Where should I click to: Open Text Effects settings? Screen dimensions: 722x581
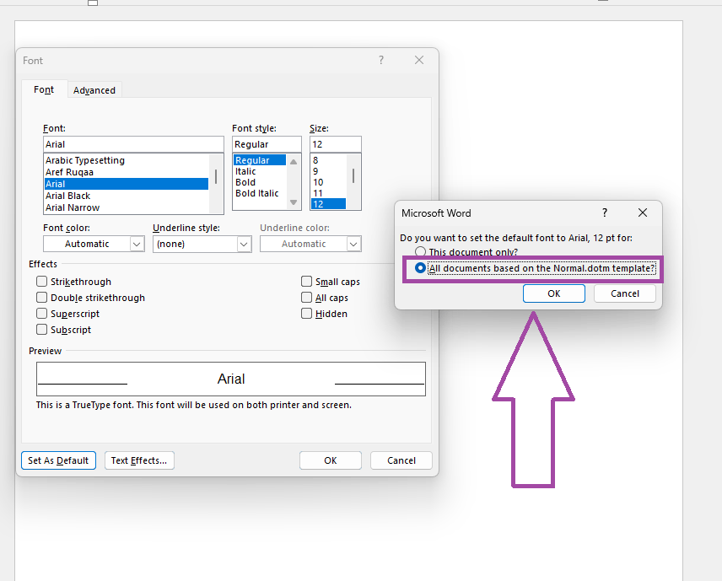(139, 460)
